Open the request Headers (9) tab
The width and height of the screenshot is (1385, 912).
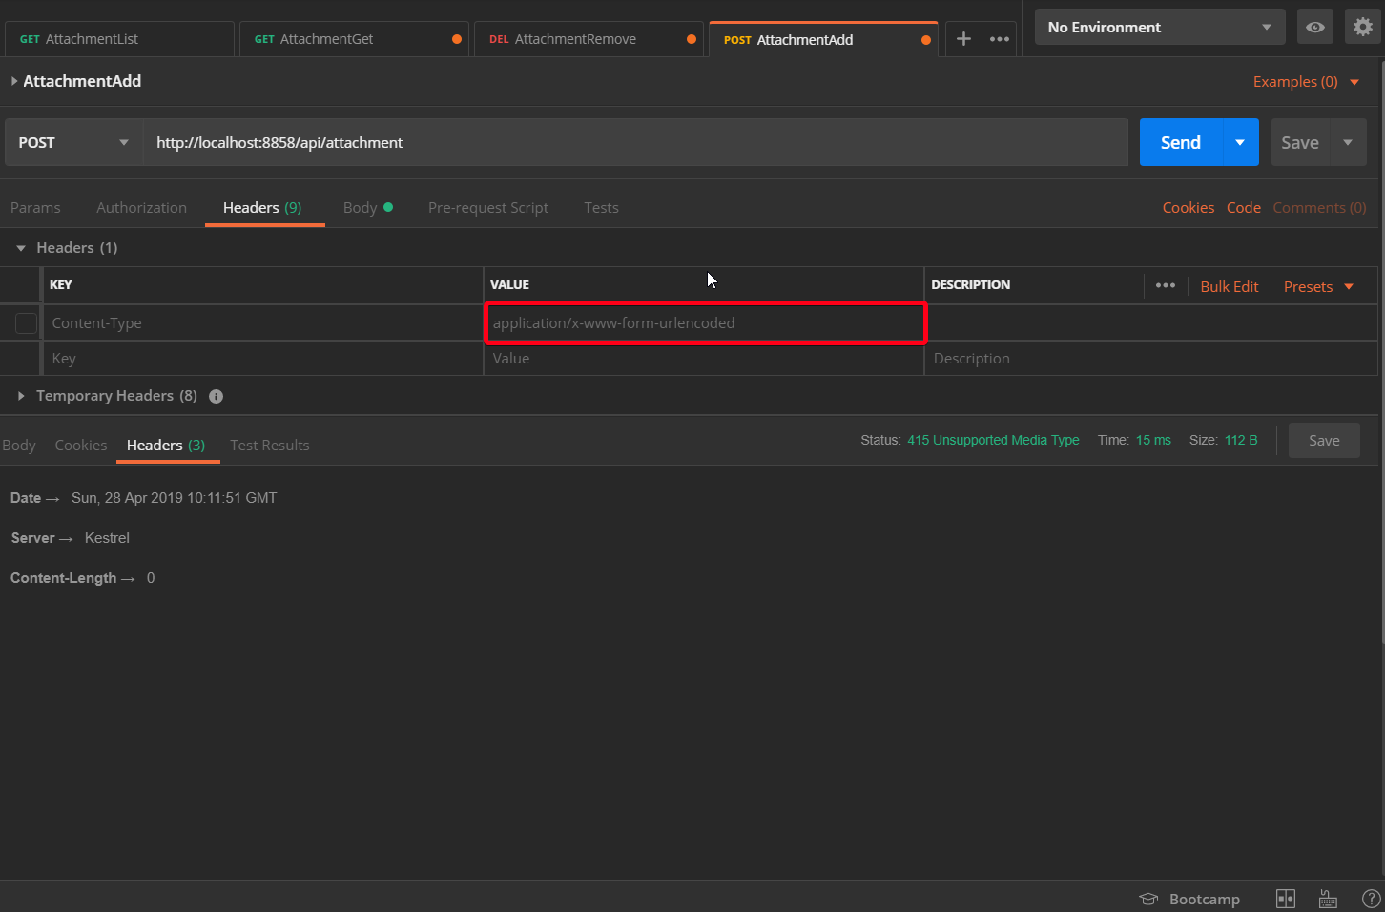tap(262, 207)
